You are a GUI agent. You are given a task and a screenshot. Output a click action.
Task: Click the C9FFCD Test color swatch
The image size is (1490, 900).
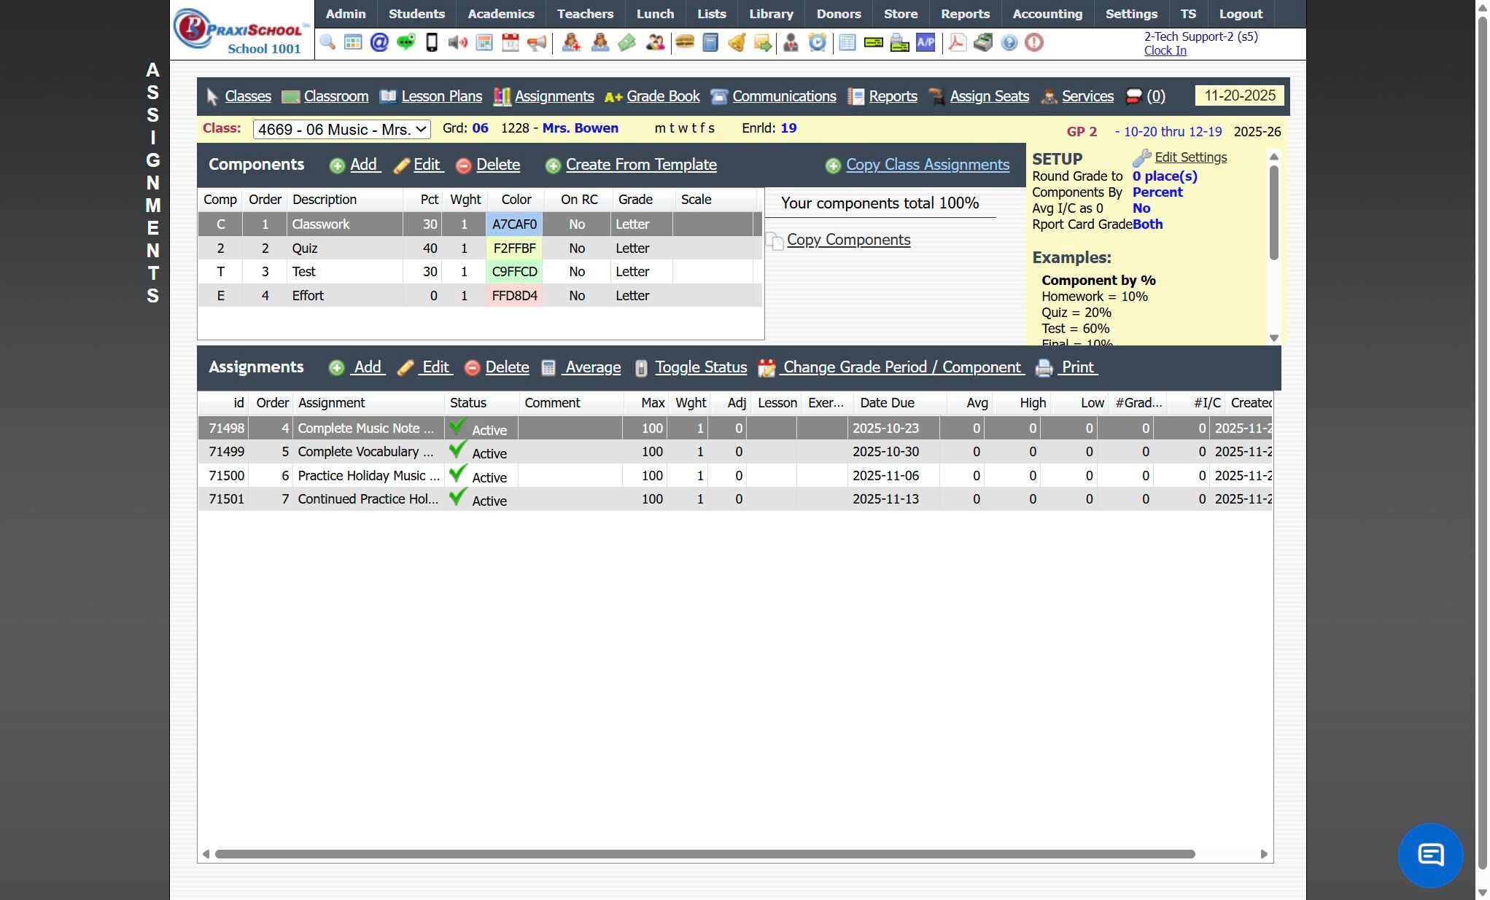[514, 272]
